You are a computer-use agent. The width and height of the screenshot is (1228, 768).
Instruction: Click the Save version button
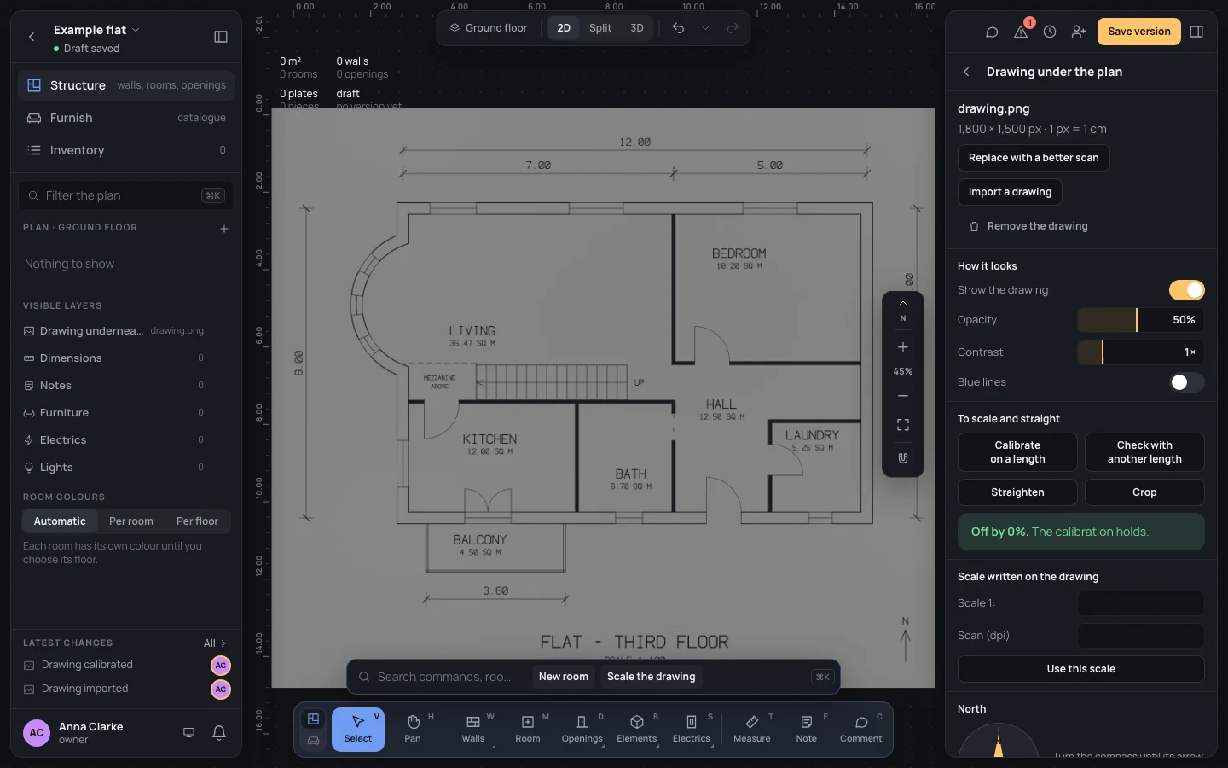click(1139, 32)
